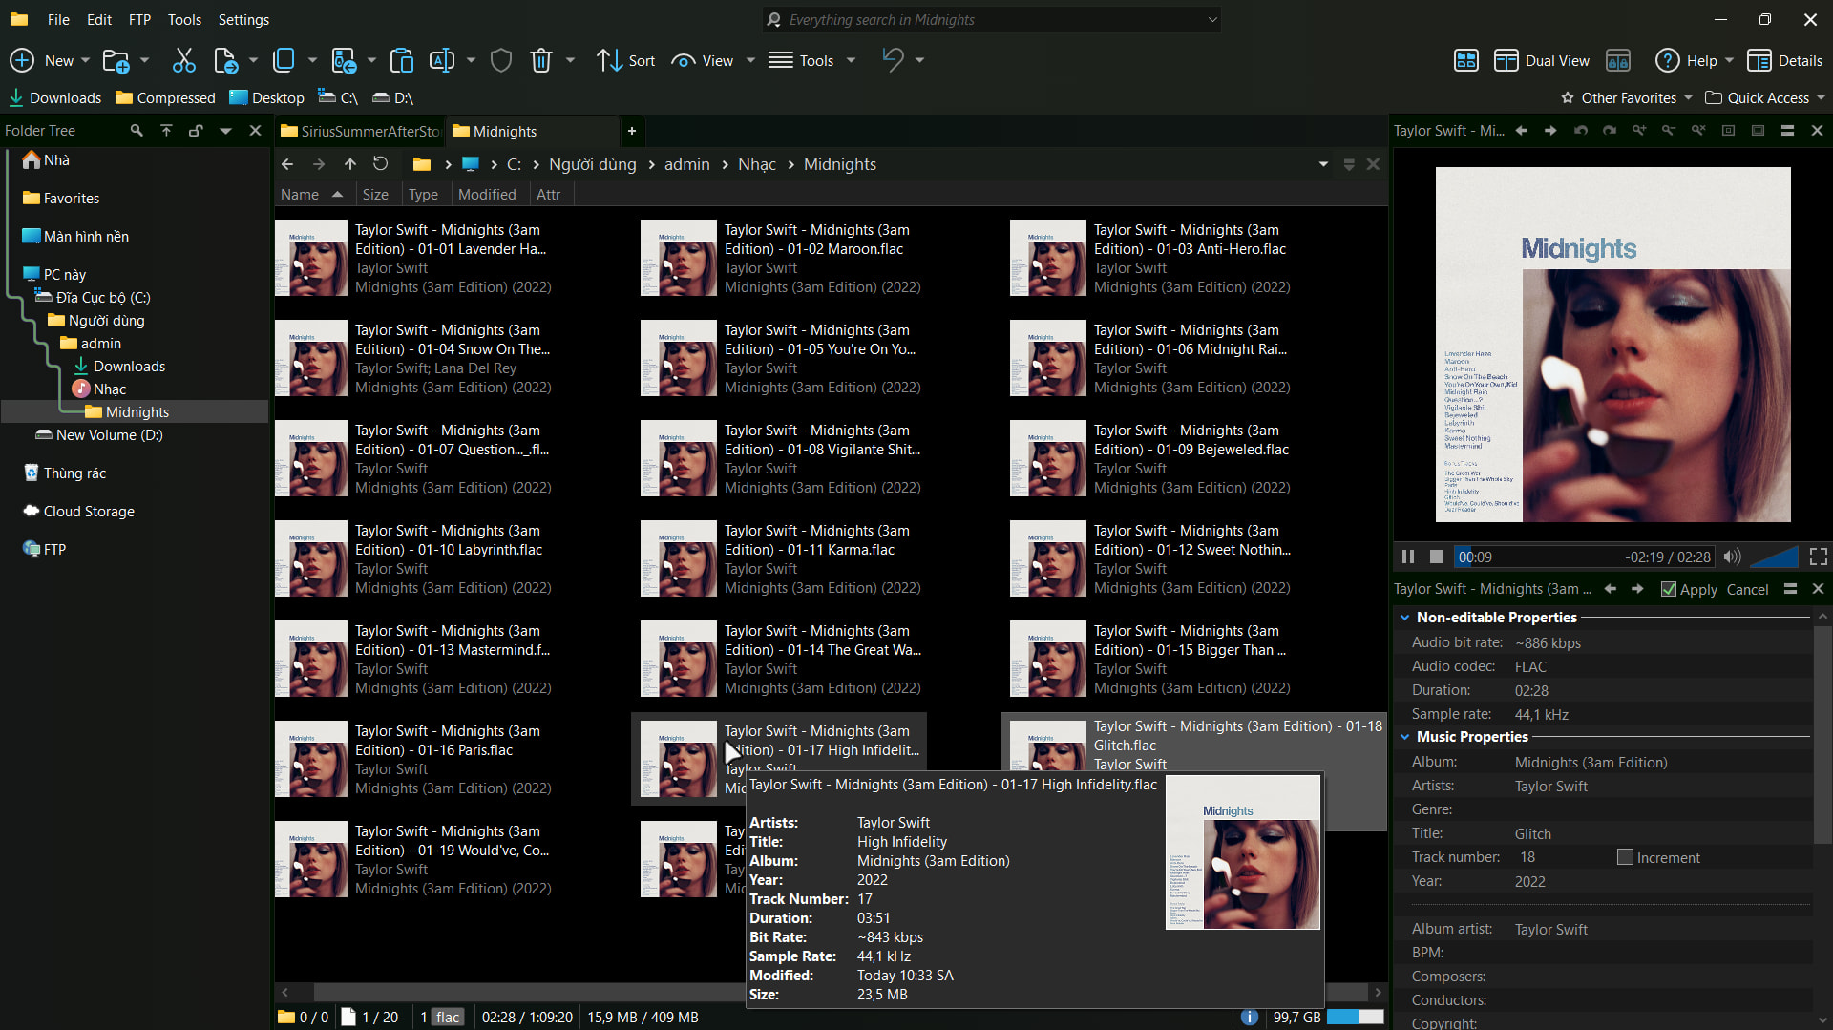The height and width of the screenshot is (1030, 1833).
Task: Click the Cut scissors icon in toolbar
Action: pyautogui.click(x=183, y=60)
